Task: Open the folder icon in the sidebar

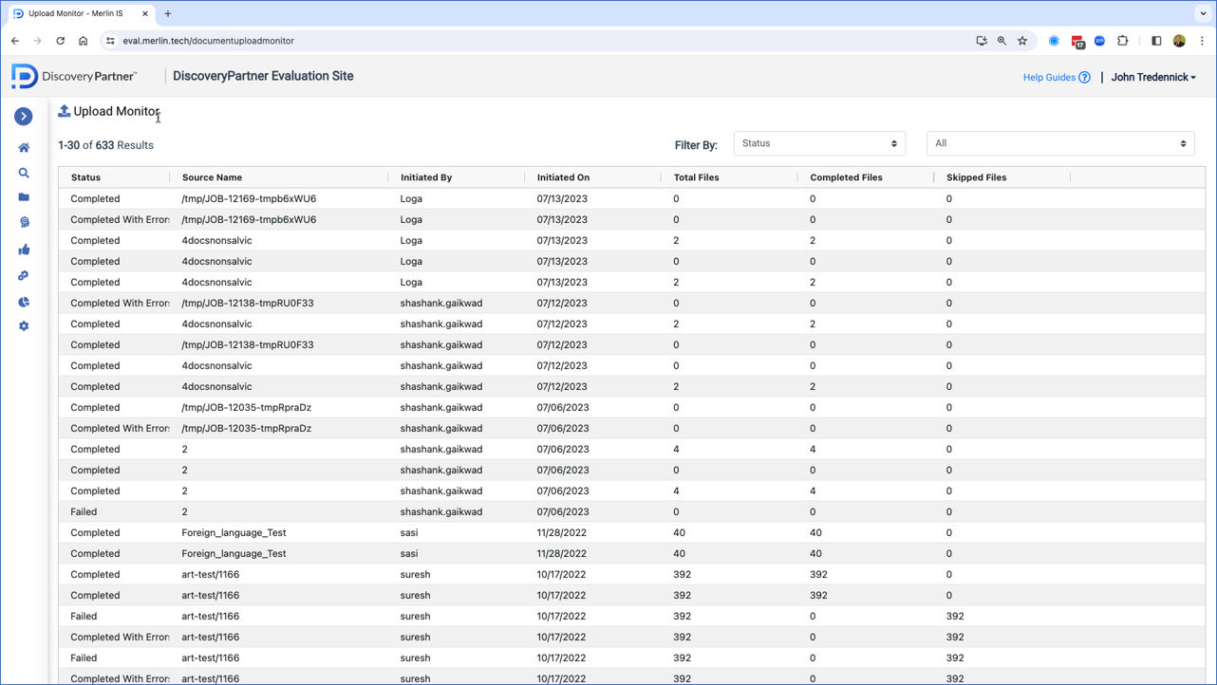Action: 24,197
